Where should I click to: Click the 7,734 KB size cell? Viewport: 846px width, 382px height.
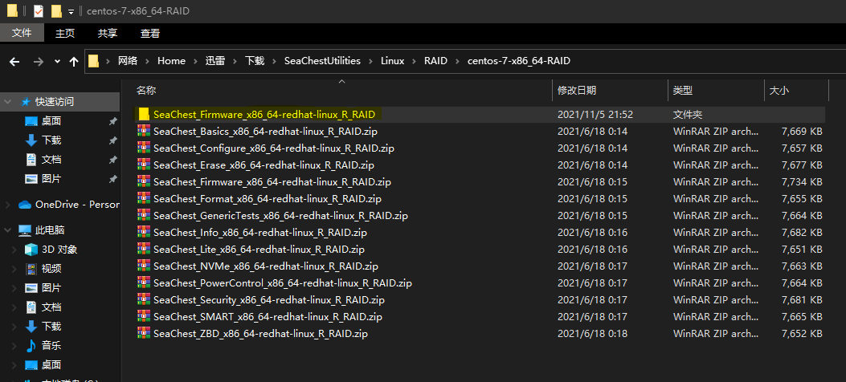pos(802,181)
